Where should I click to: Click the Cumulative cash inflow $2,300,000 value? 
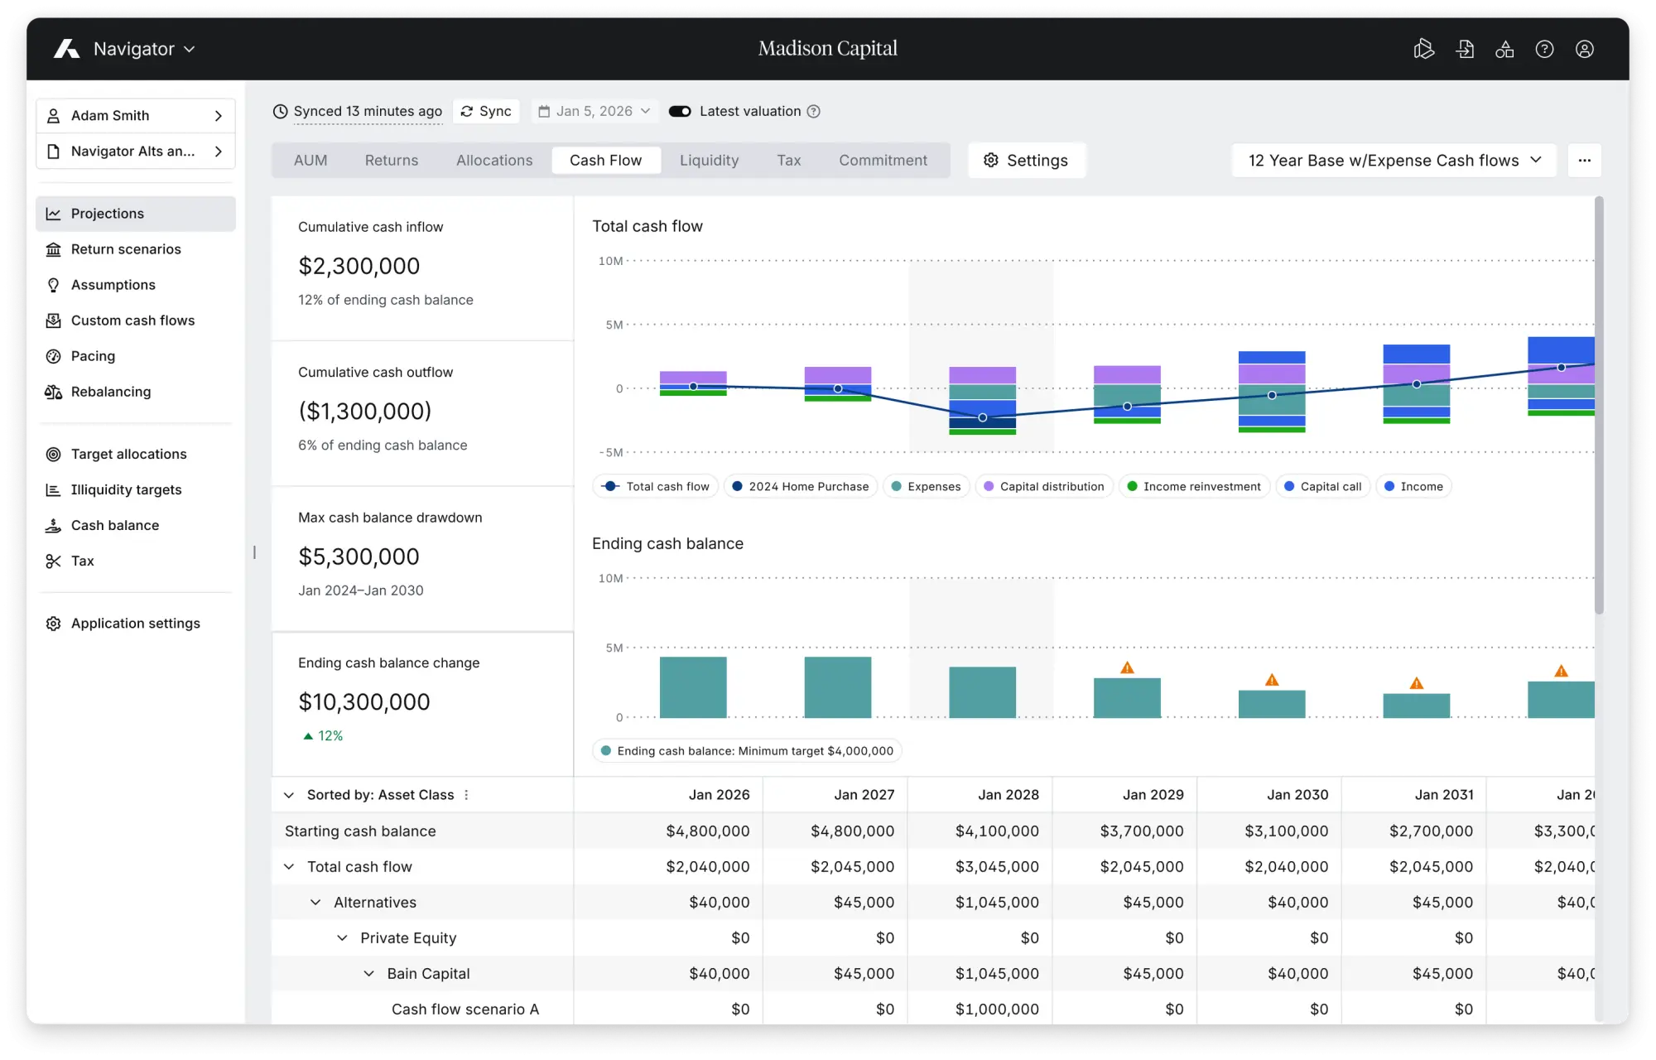[x=359, y=267]
